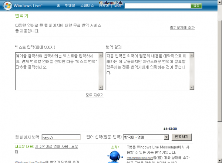Image resolution: width=222 pixels, height=163 pixels.
Task: Click the 모두 지우기 link
Action: pyautogui.click(x=95, y=95)
